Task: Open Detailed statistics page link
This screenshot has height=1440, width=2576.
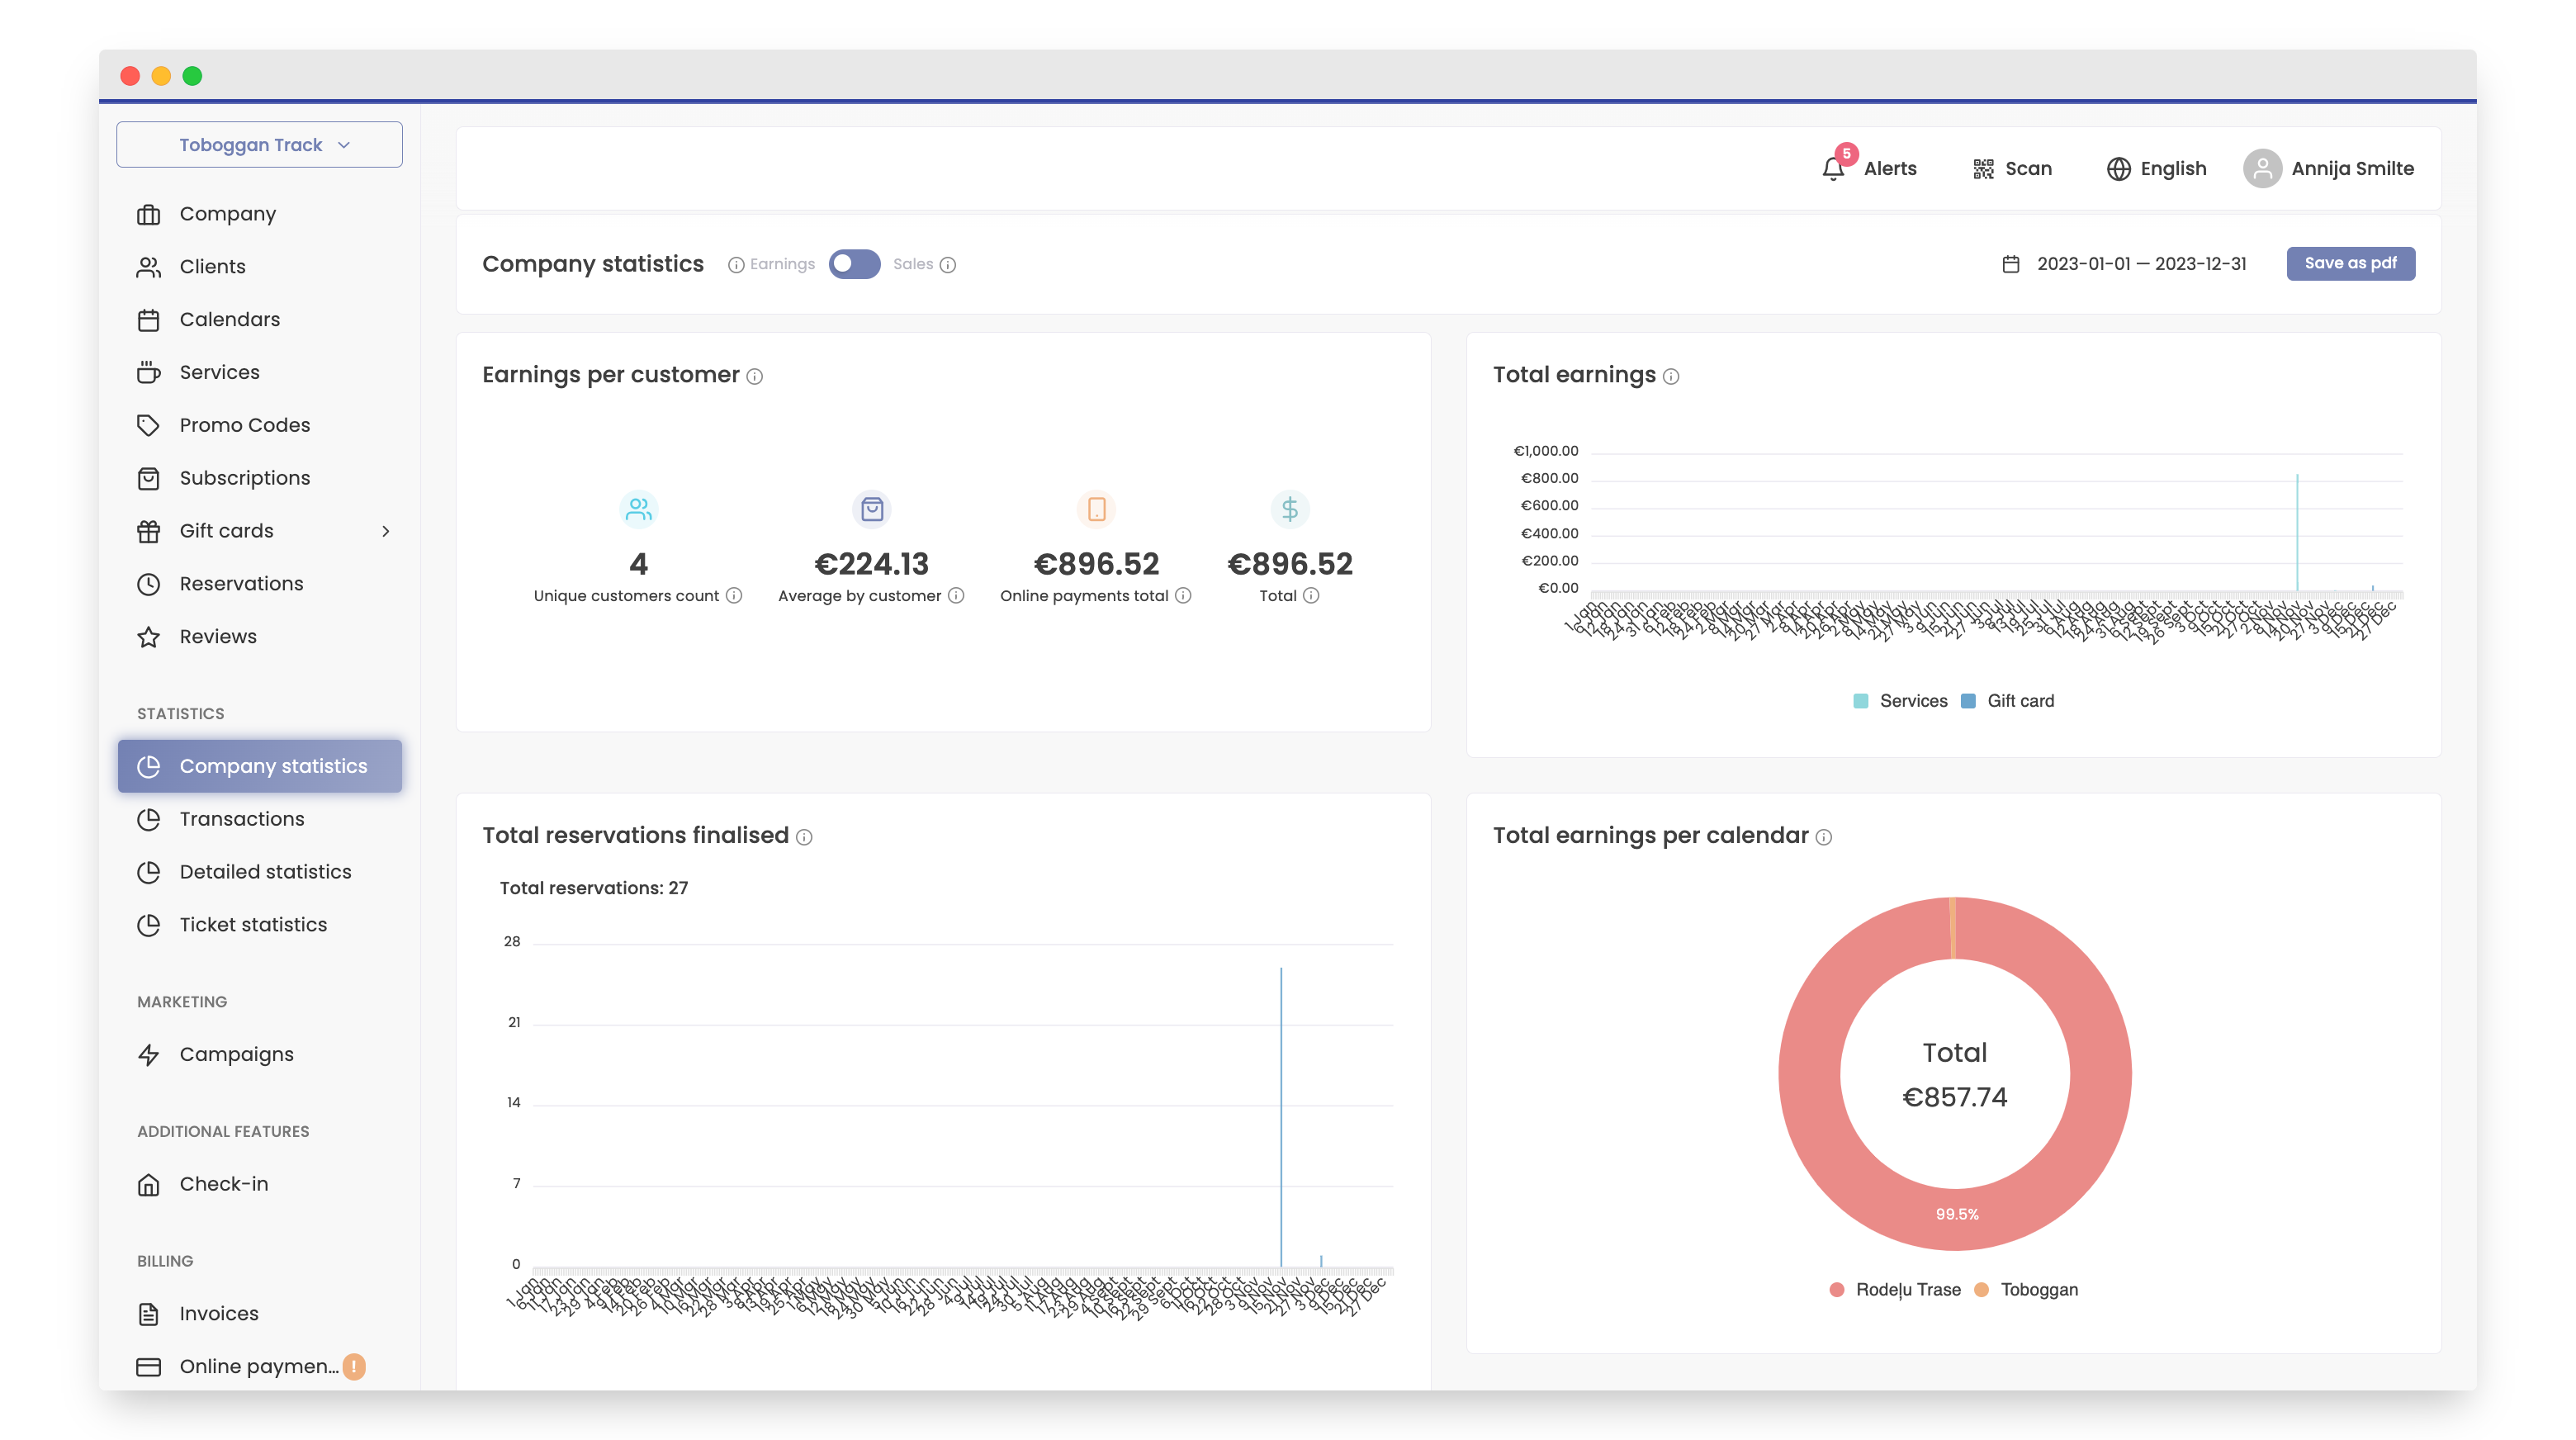Action: 265,872
